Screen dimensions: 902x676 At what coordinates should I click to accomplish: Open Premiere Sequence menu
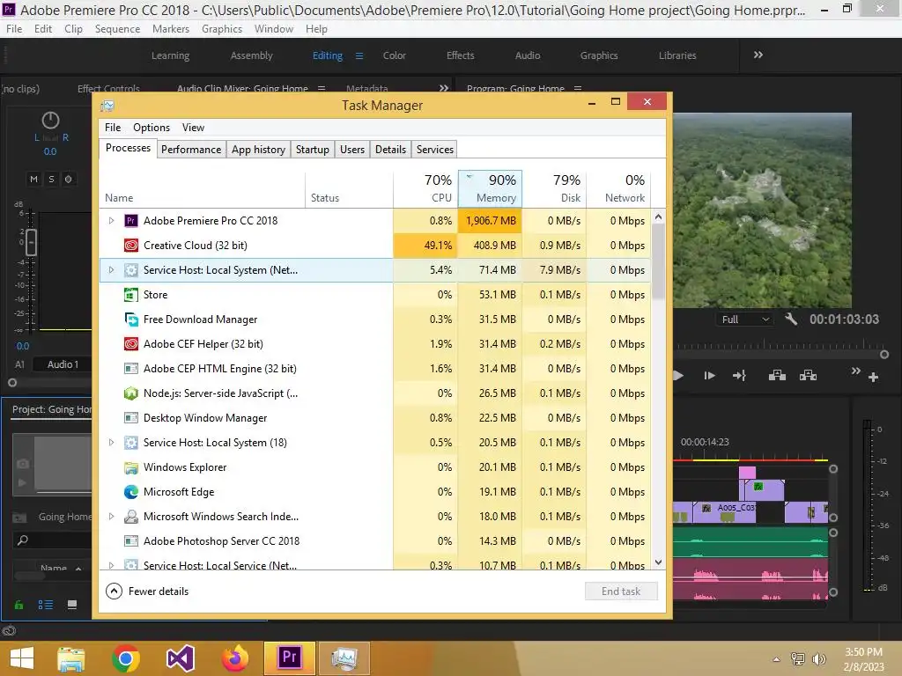(117, 29)
